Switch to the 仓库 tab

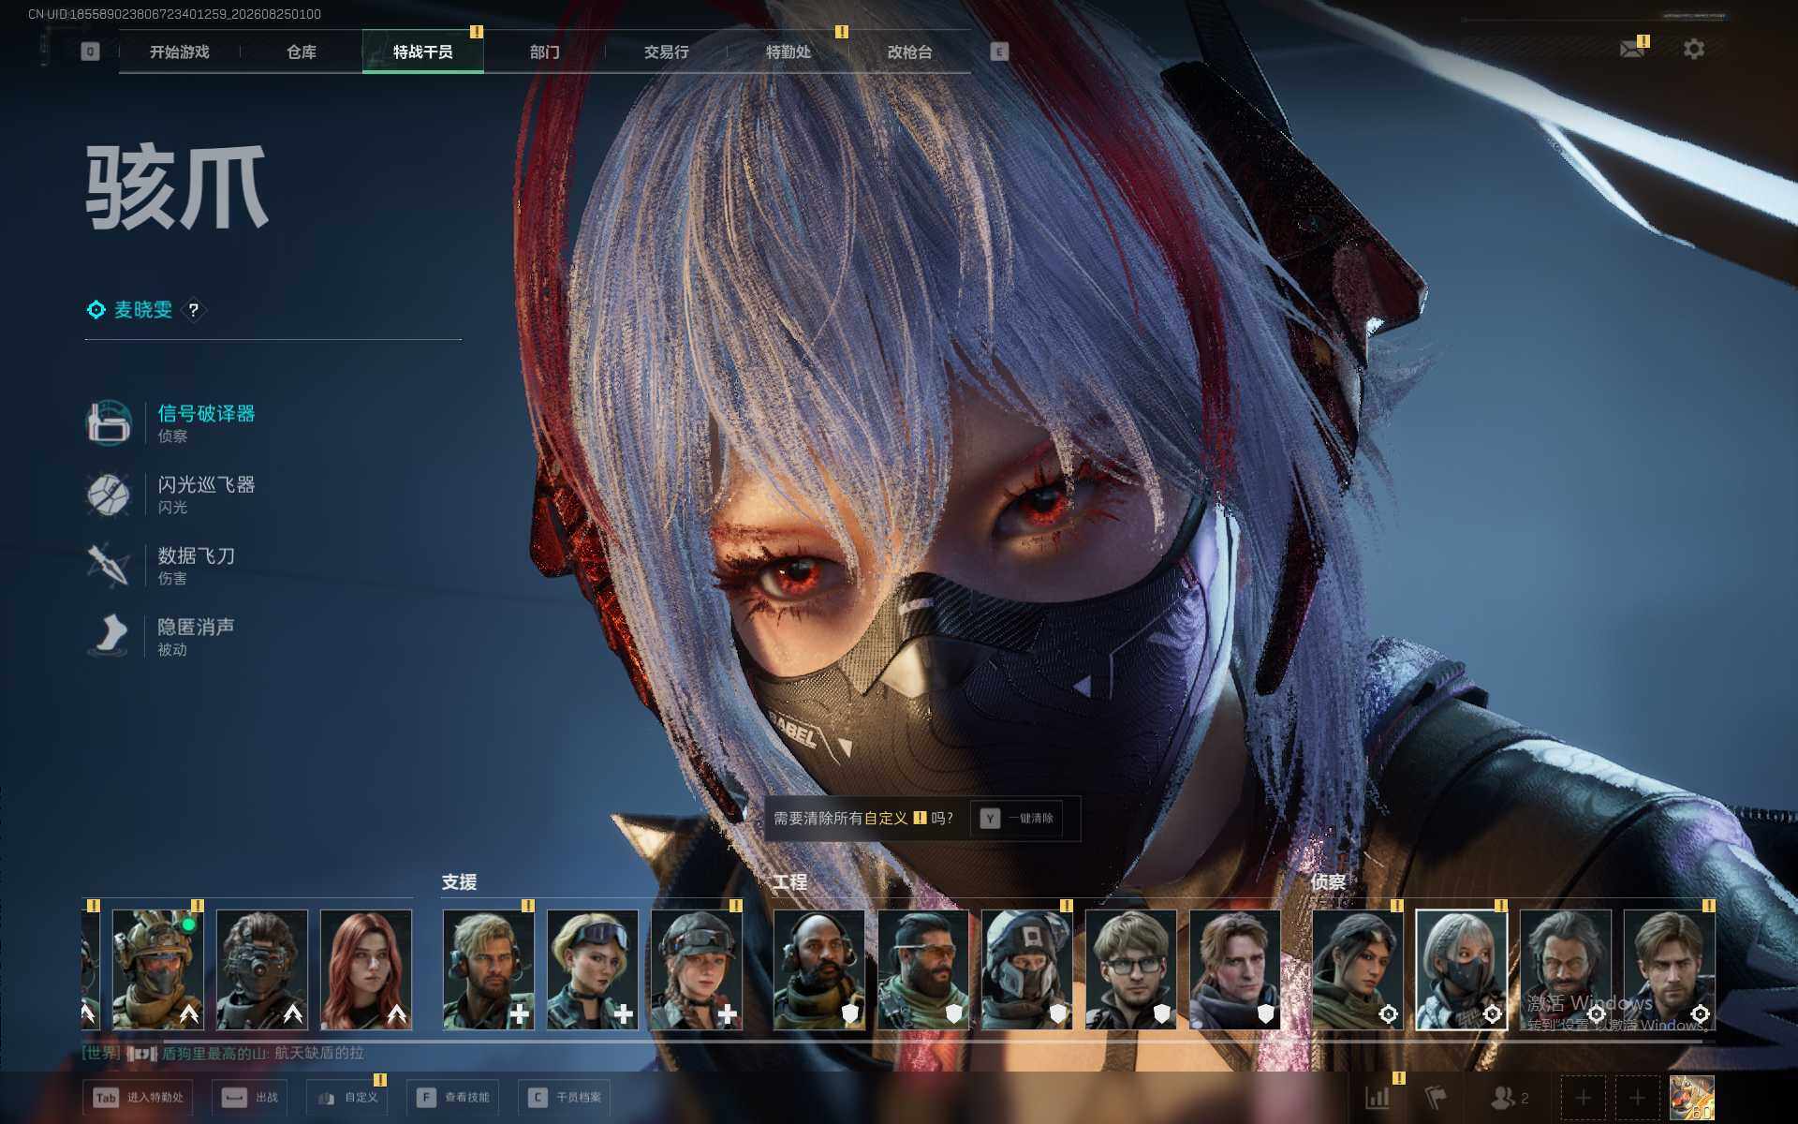302,52
